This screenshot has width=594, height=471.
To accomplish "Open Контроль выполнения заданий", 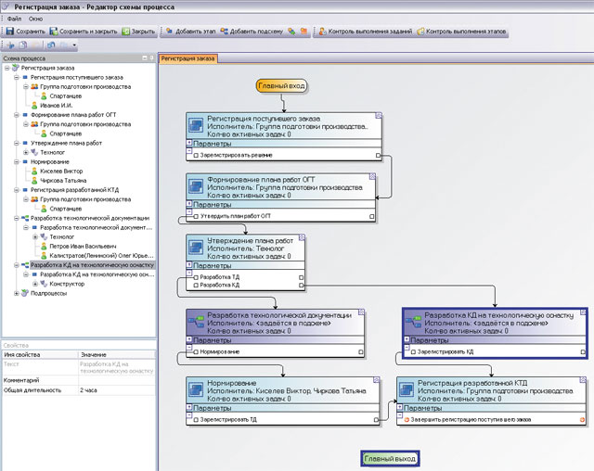I will [365, 32].
